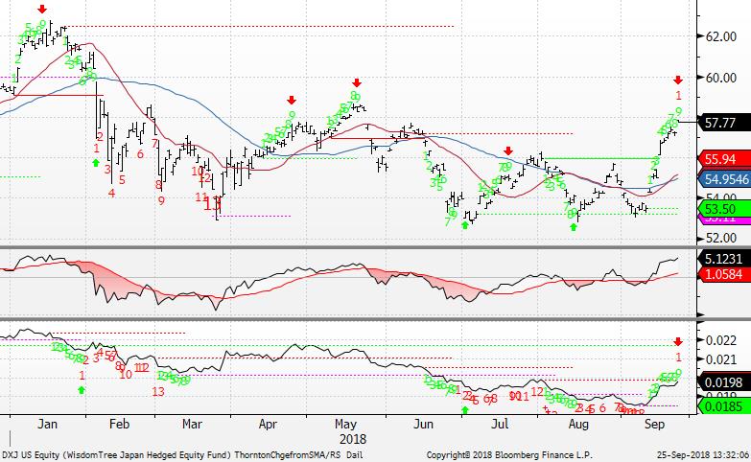The height and width of the screenshot is (462, 751).
Task: Click the Mar label on the time axis
Action: [192, 423]
